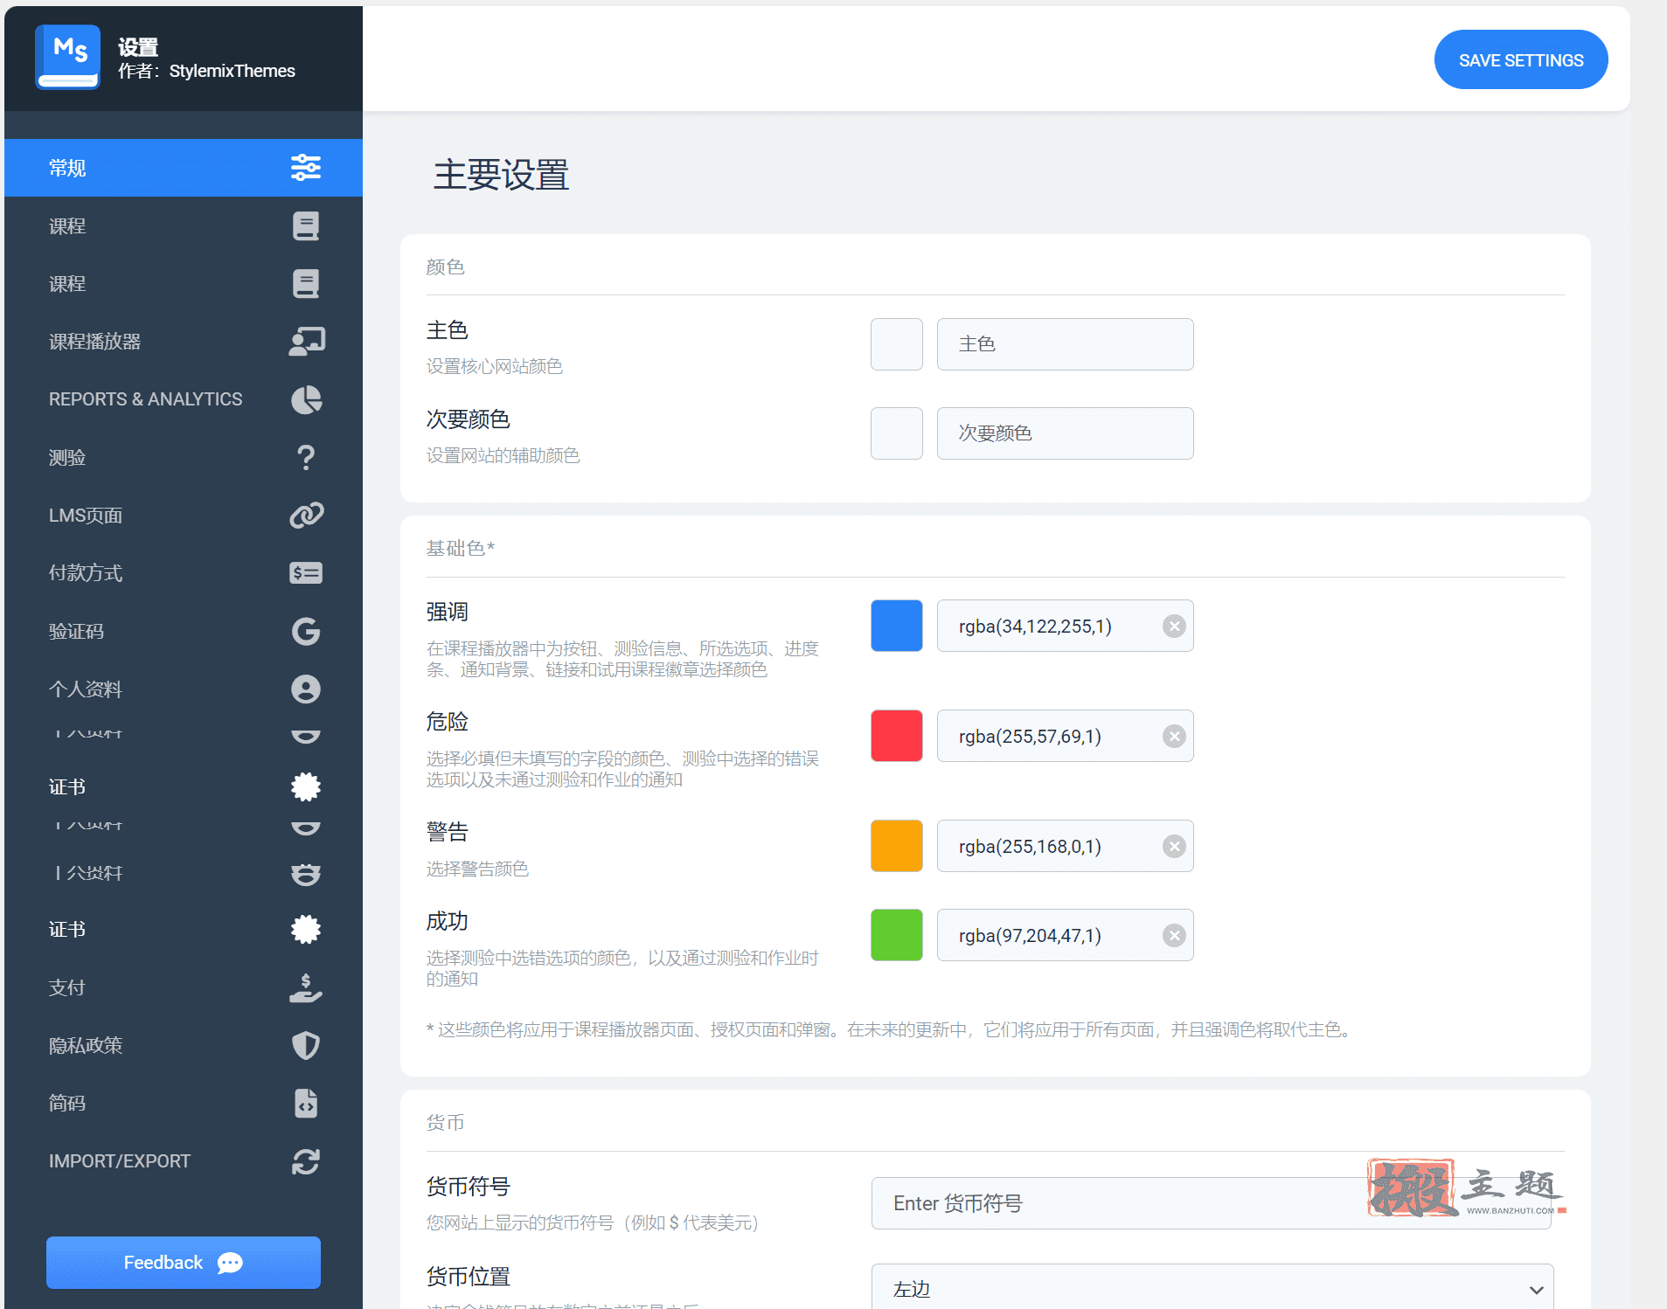Screen dimensions: 1667x1309
Task: Select the 常规 settings section
Action: pos(184,168)
